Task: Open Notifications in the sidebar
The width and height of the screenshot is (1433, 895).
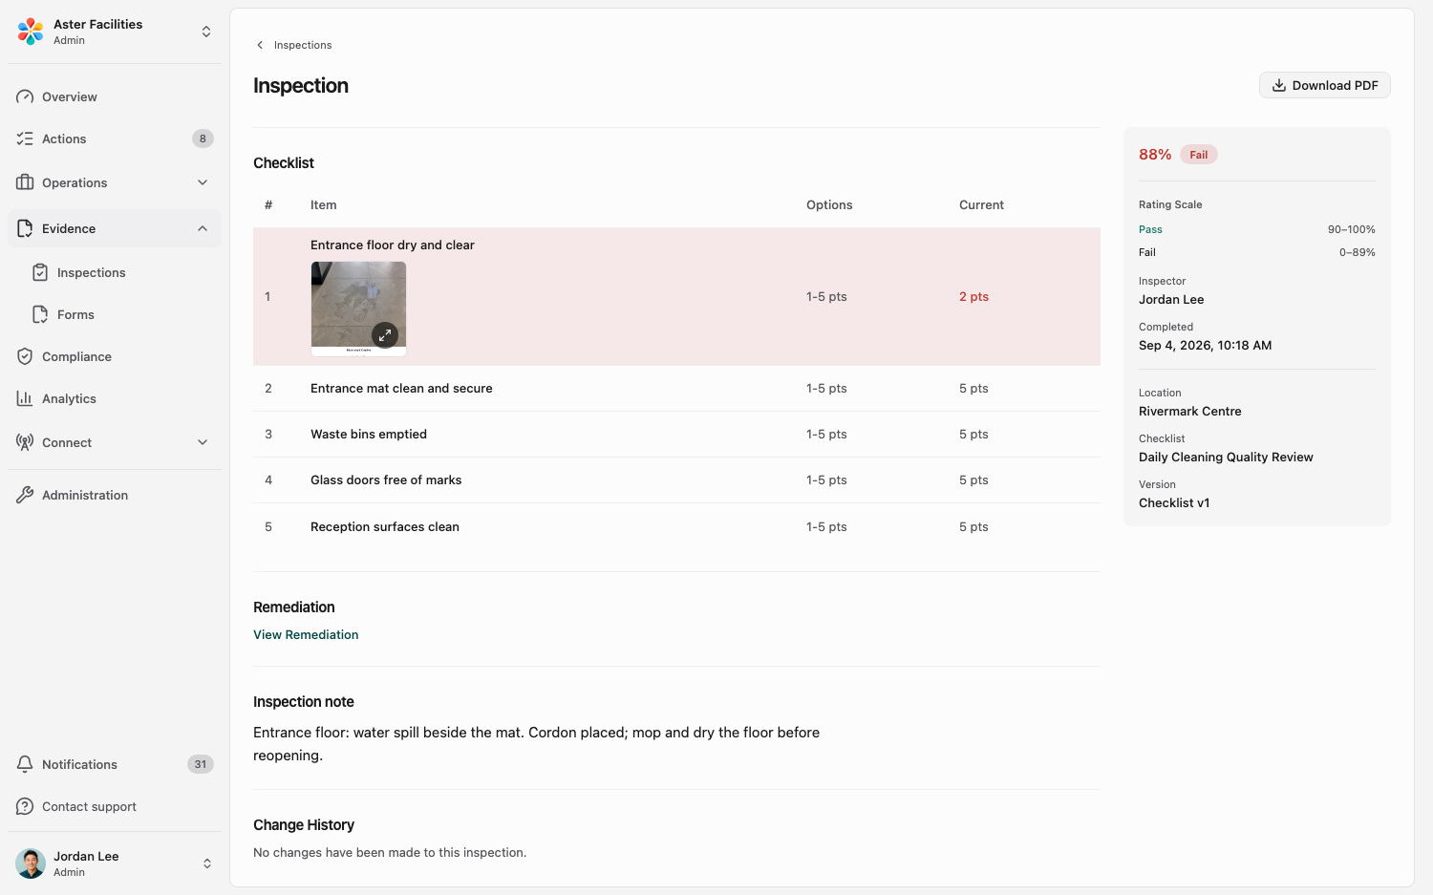Action: pos(115,764)
